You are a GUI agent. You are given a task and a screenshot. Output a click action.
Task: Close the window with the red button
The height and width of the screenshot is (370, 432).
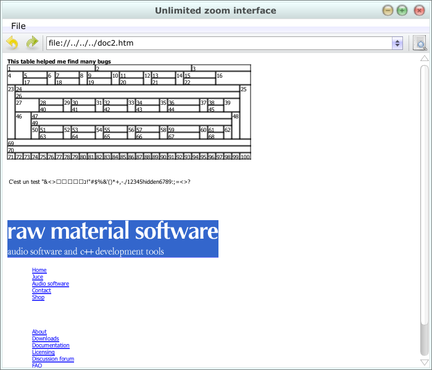(419, 10)
